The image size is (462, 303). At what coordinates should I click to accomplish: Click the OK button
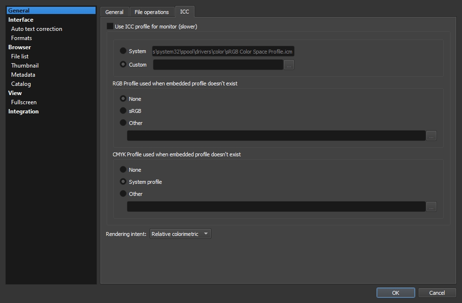(395, 293)
